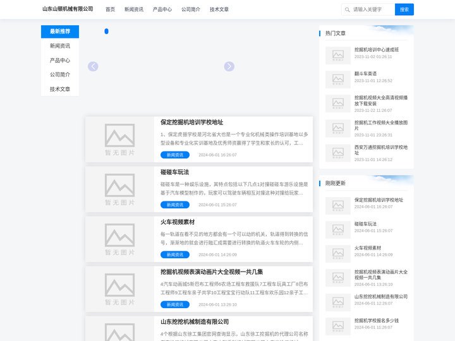Select 公司简介 in left sidebar menu
Image resolution: width=455 pixels, height=341 pixels.
tap(60, 75)
